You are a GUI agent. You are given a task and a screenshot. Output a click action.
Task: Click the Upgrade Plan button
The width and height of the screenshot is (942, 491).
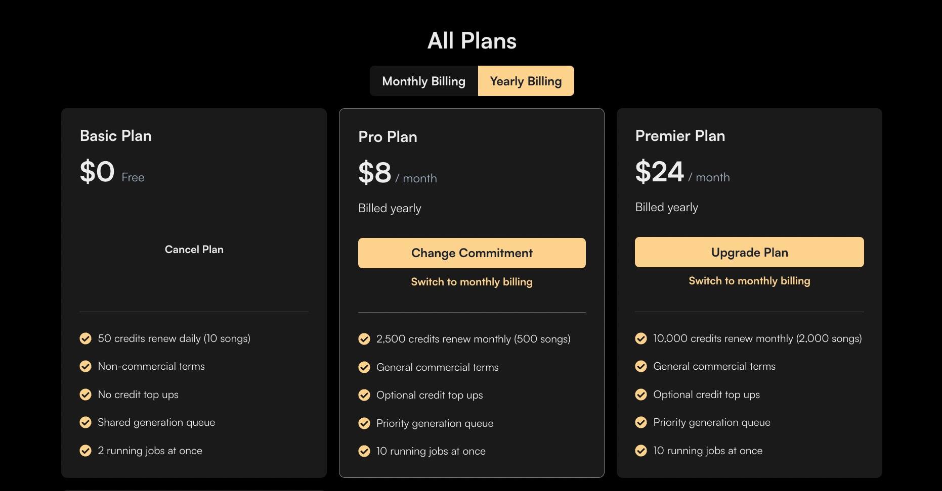(749, 252)
